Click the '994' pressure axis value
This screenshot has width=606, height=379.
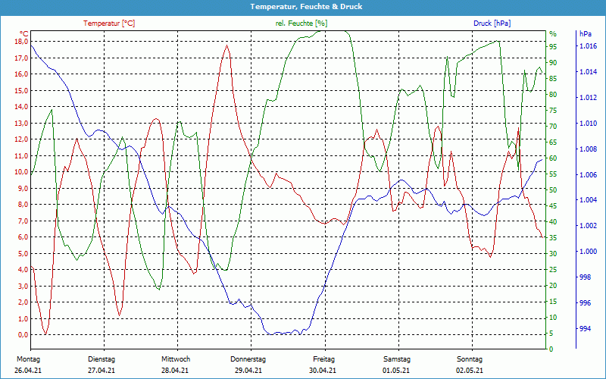(x=586, y=329)
